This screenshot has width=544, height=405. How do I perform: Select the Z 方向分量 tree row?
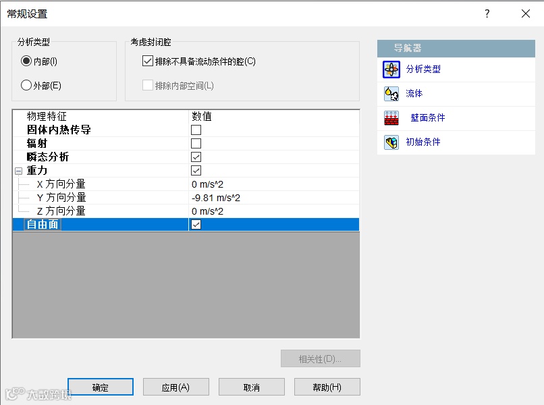click(61, 211)
